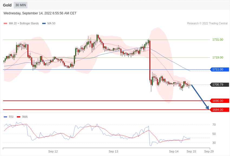This screenshot has width=230, height=156.
Task: Click the blue RSI legend swatch
Action: click(5, 117)
